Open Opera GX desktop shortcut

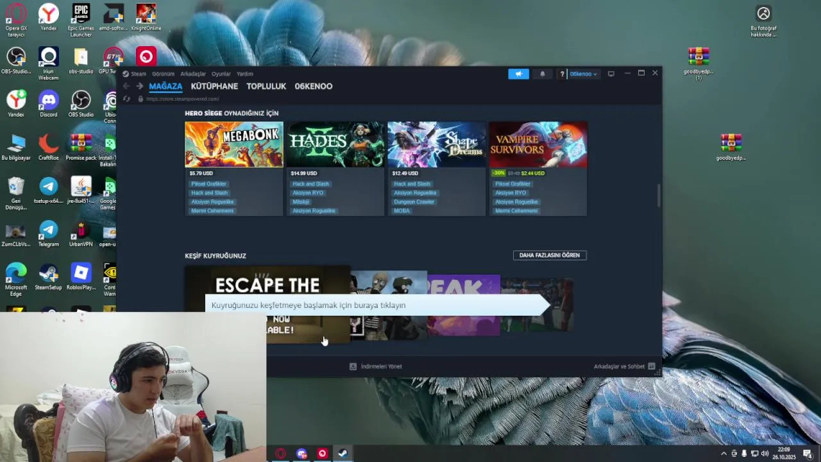coord(16,19)
